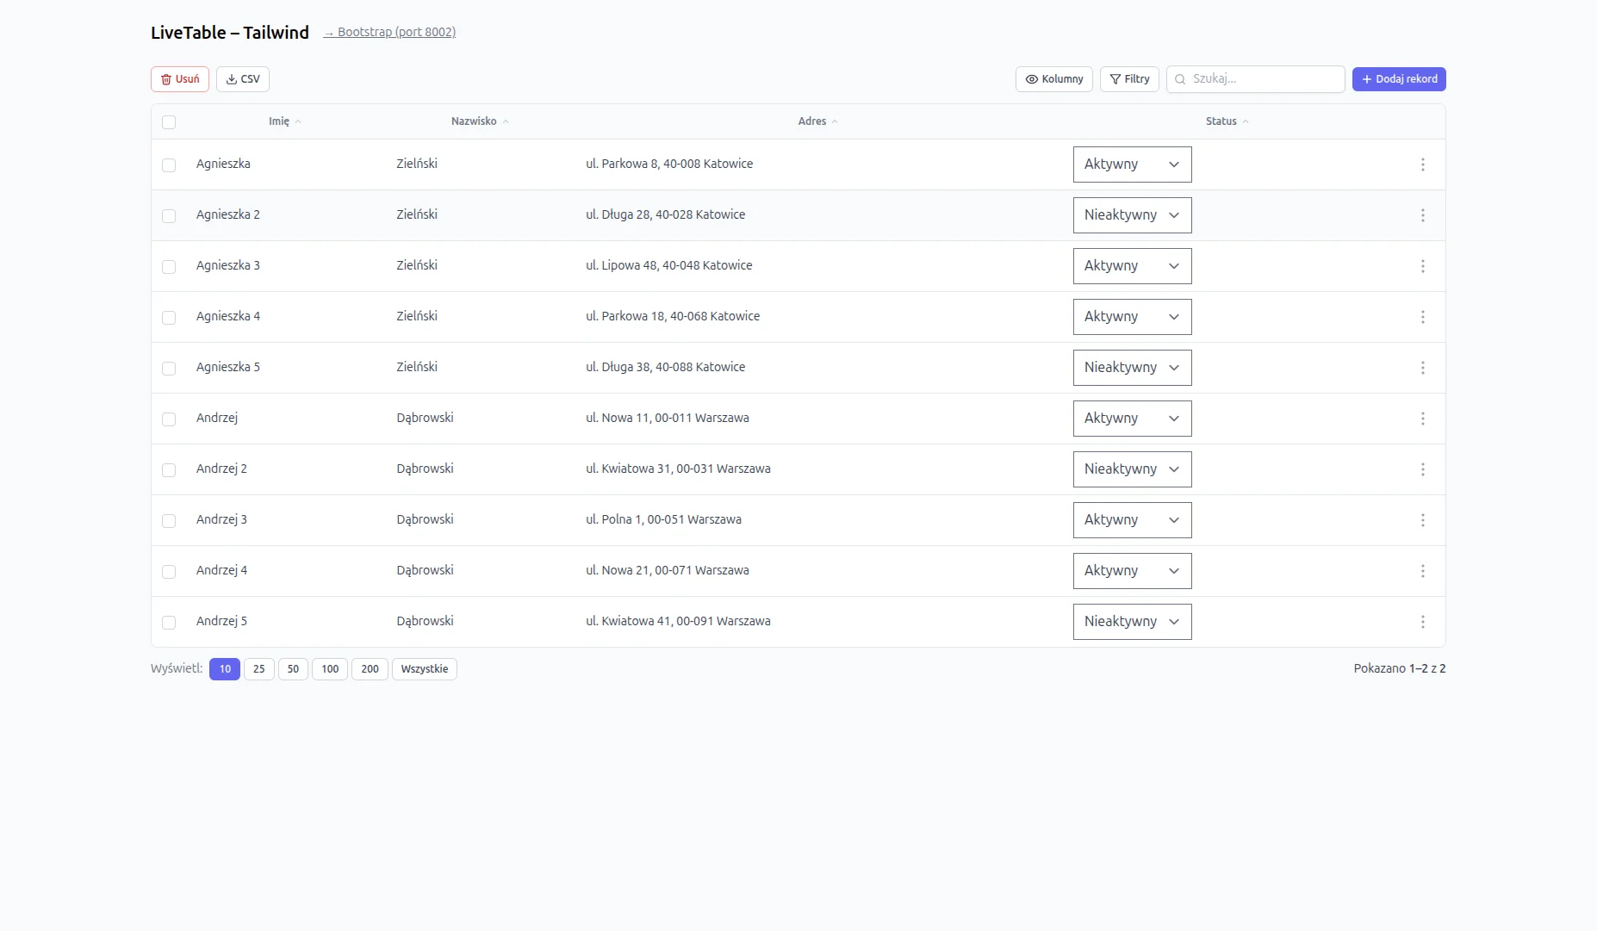This screenshot has height=931, width=1597.
Task: Open the status dropdown for Agnieszka 2
Action: pyautogui.click(x=1132, y=214)
